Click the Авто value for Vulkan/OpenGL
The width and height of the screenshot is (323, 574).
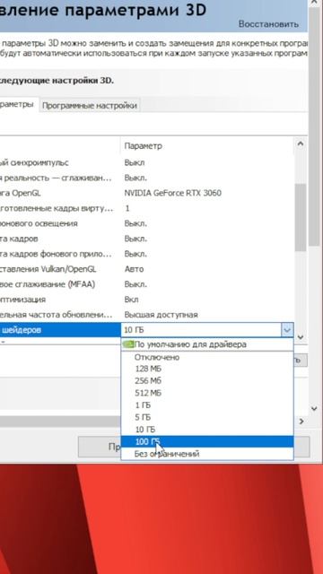click(134, 269)
